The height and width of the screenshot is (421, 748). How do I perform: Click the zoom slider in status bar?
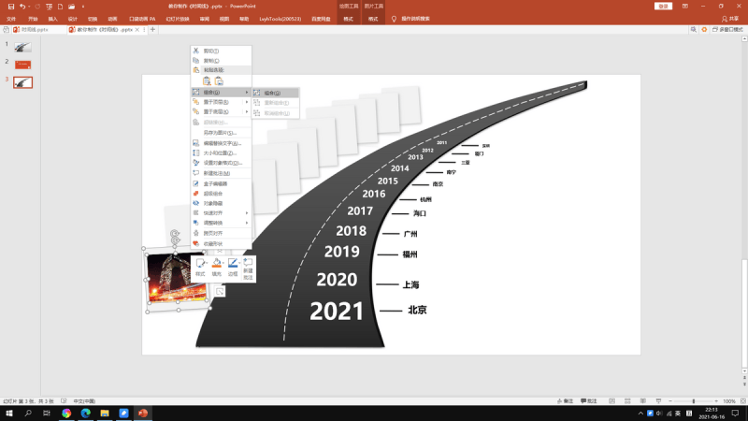pyautogui.click(x=690, y=400)
